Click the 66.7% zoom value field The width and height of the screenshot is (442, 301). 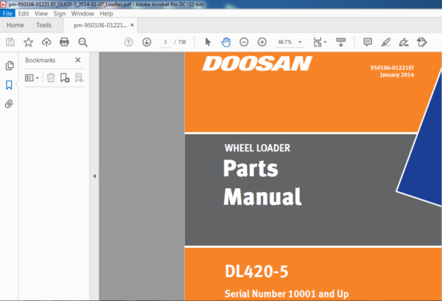tap(285, 42)
